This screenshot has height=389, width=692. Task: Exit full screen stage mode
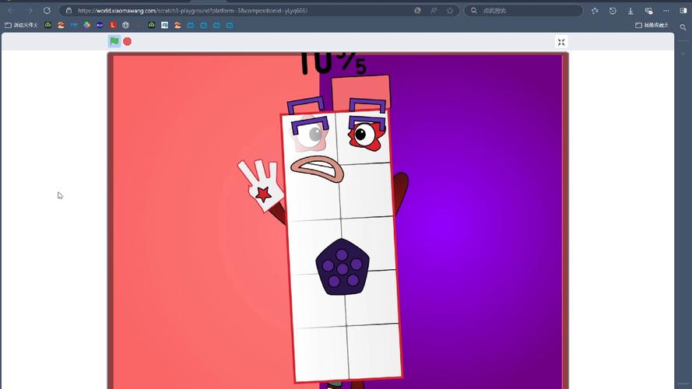point(561,42)
